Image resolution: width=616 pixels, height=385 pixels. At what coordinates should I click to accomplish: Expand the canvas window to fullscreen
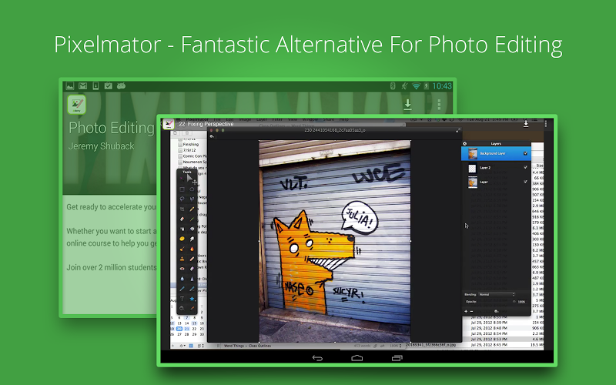(x=457, y=130)
